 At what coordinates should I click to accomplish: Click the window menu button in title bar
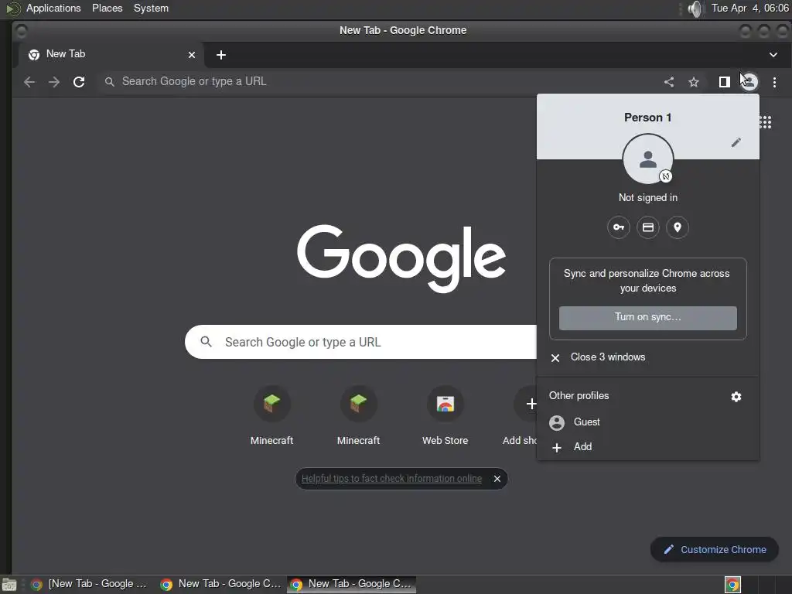click(21, 31)
